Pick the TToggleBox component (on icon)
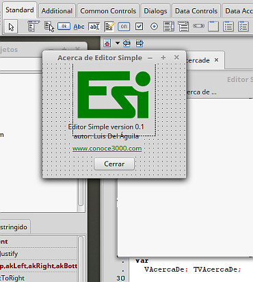Image resolution: width=253 pixels, height=282 pixels. pyautogui.click(x=124, y=27)
